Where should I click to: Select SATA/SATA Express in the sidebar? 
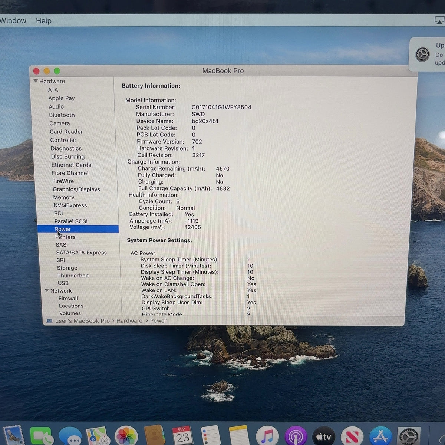point(82,253)
